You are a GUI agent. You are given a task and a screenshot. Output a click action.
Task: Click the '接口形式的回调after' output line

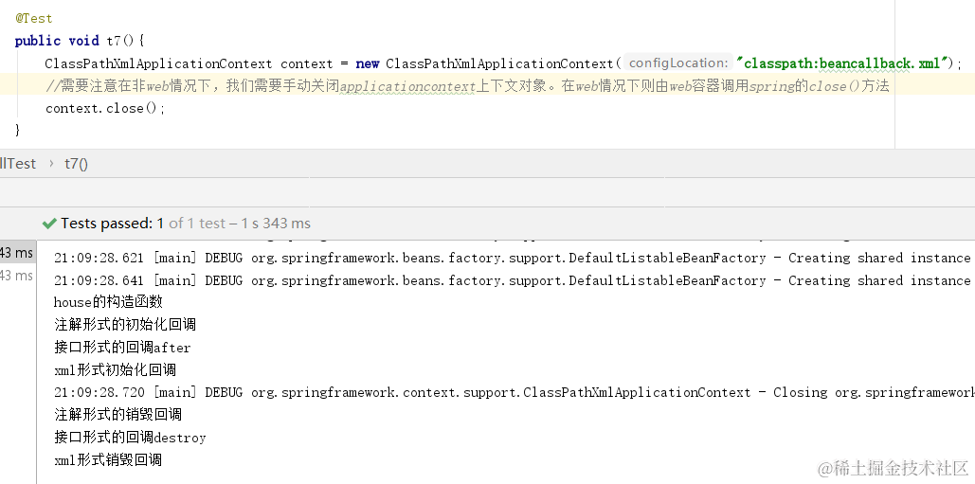(122, 348)
